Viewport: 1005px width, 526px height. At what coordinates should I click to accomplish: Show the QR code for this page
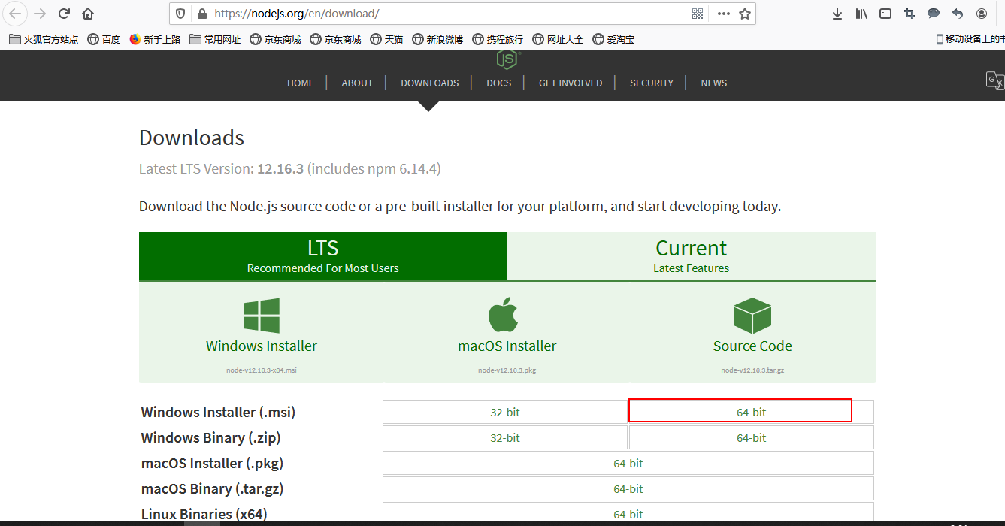pos(697,13)
